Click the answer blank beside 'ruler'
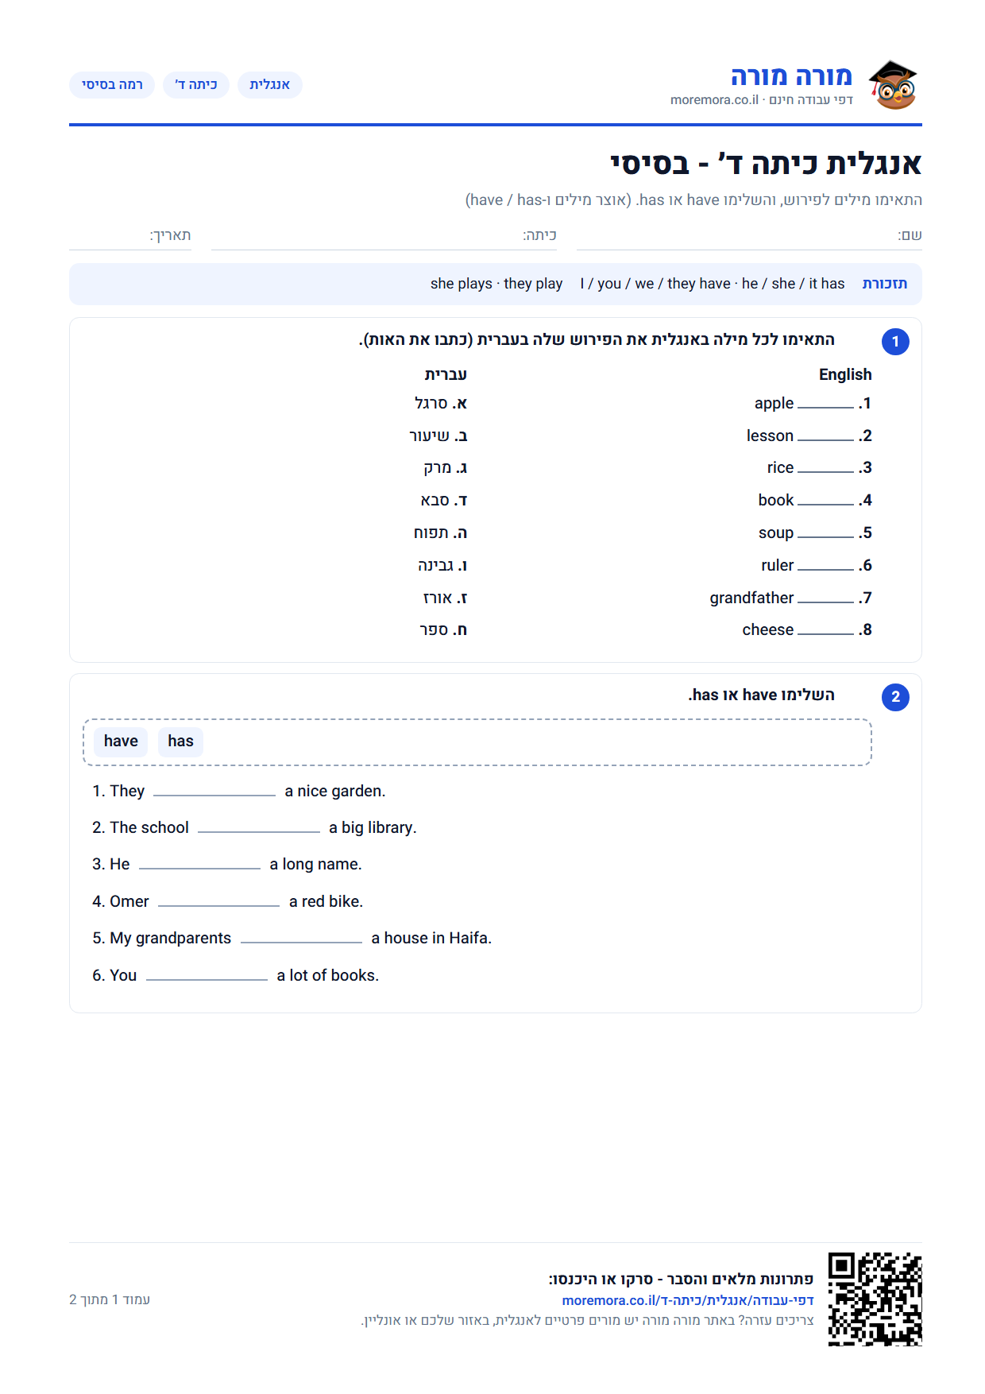This screenshot has height=1394, width=985. pos(825,567)
